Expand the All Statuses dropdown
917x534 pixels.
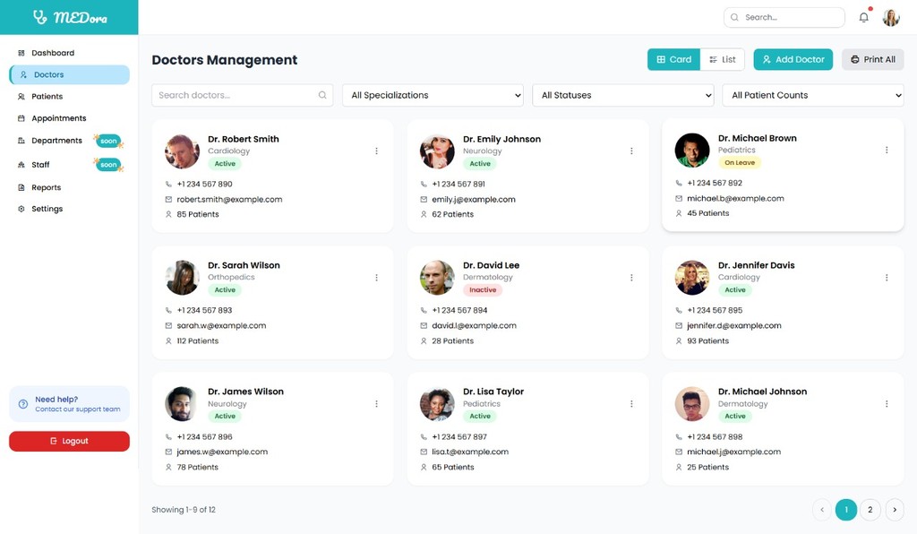tap(623, 95)
